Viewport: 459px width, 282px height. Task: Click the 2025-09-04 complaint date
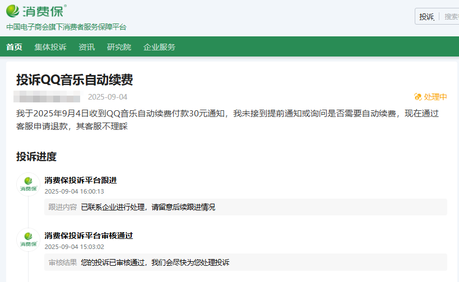click(x=108, y=97)
